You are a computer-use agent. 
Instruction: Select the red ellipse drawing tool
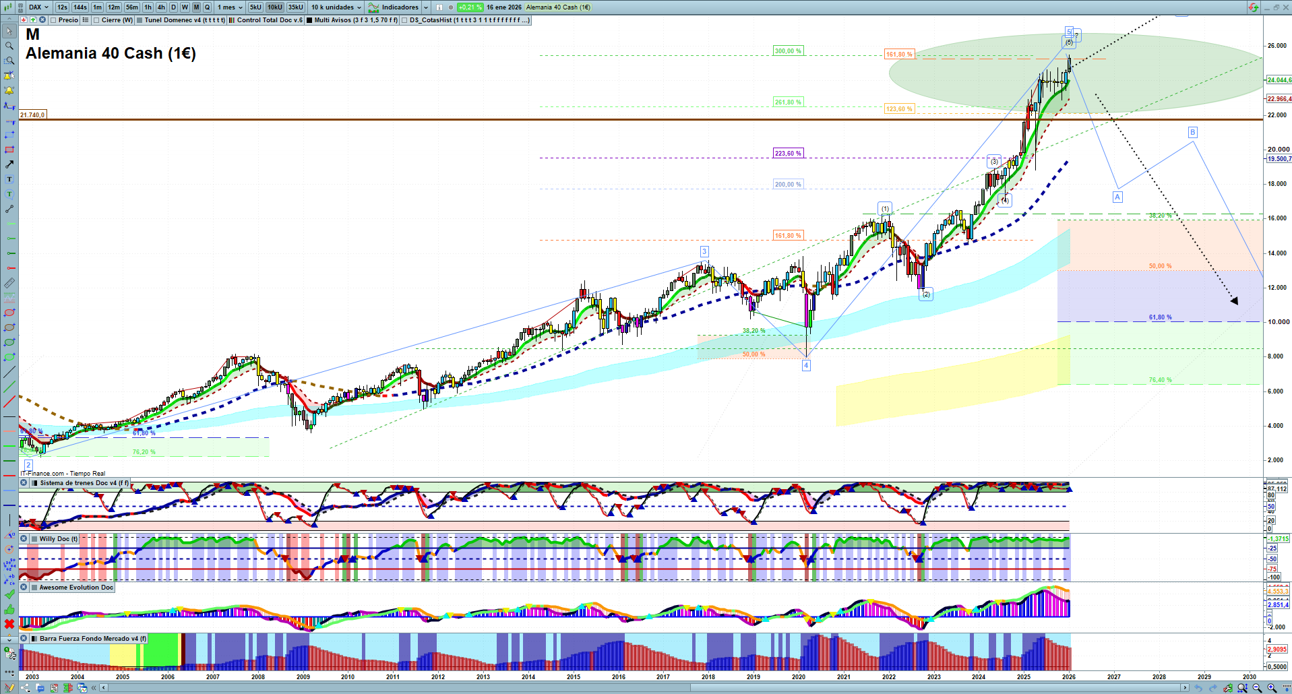pos(9,313)
